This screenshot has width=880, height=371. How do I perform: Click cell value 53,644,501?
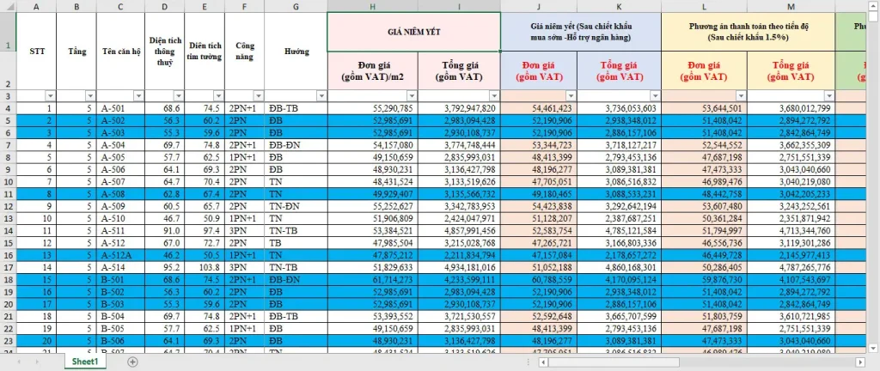(705, 108)
